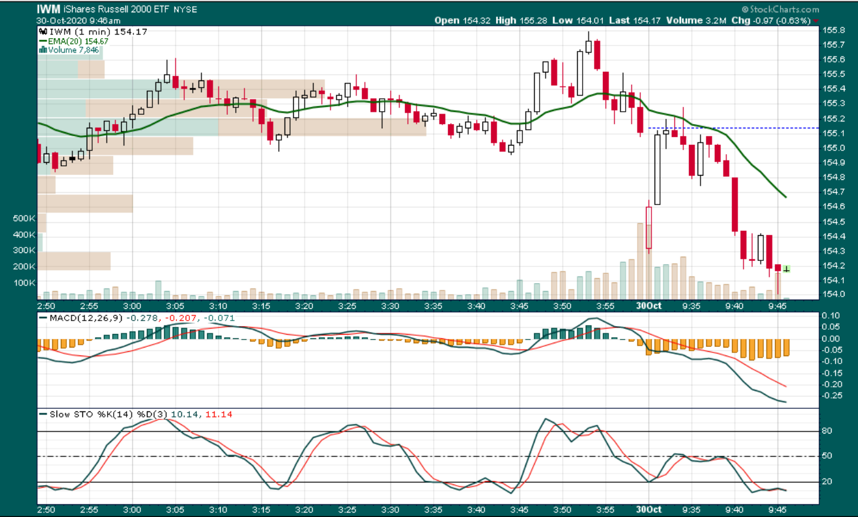Click the 80 stochastic axis label
The image size is (858, 517).
(827, 431)
